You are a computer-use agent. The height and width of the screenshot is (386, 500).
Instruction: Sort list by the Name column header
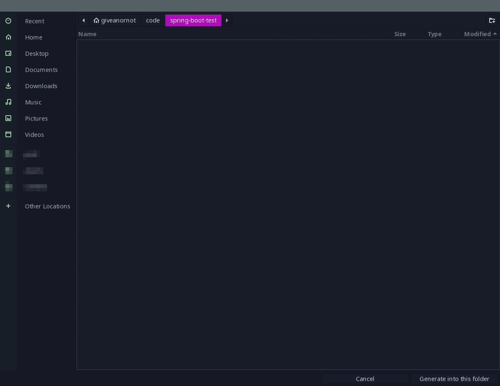87,34
